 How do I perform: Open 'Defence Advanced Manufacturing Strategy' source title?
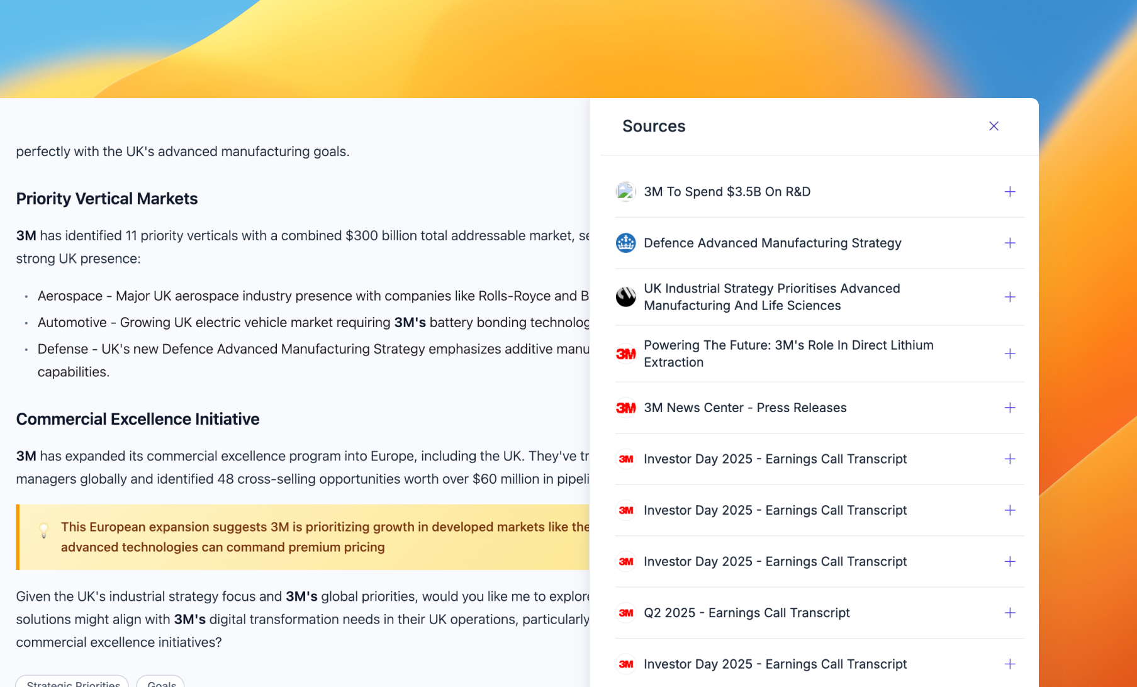(772, 243)
